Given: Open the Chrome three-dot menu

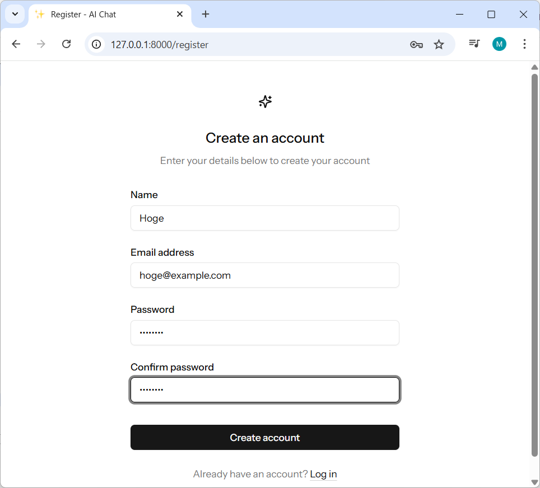Looking at the screenshot, I should tap(524, 44).
